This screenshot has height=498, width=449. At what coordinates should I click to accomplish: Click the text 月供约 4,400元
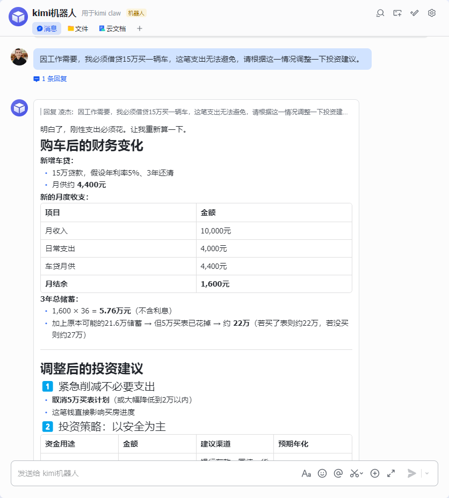(79, 185)
